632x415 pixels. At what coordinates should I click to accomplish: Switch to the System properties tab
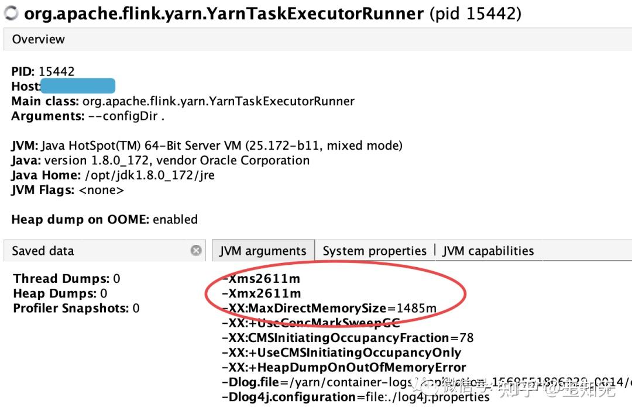point(374,250)
